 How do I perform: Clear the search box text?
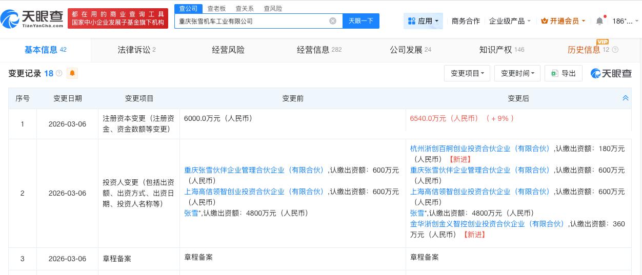[x=333, y=21]
